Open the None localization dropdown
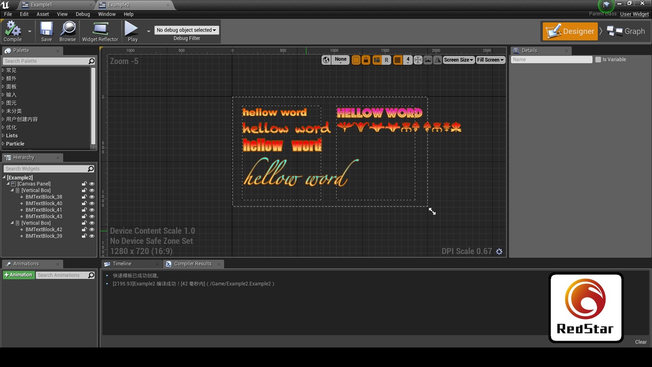652x367 pixels. (341, 60)
